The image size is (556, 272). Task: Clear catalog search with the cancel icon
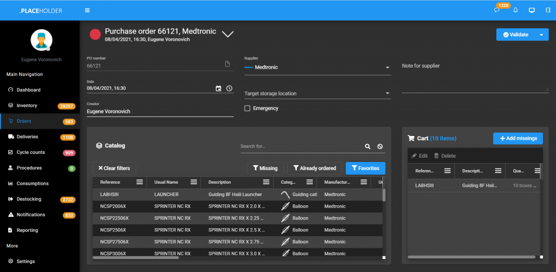point(380,146)
